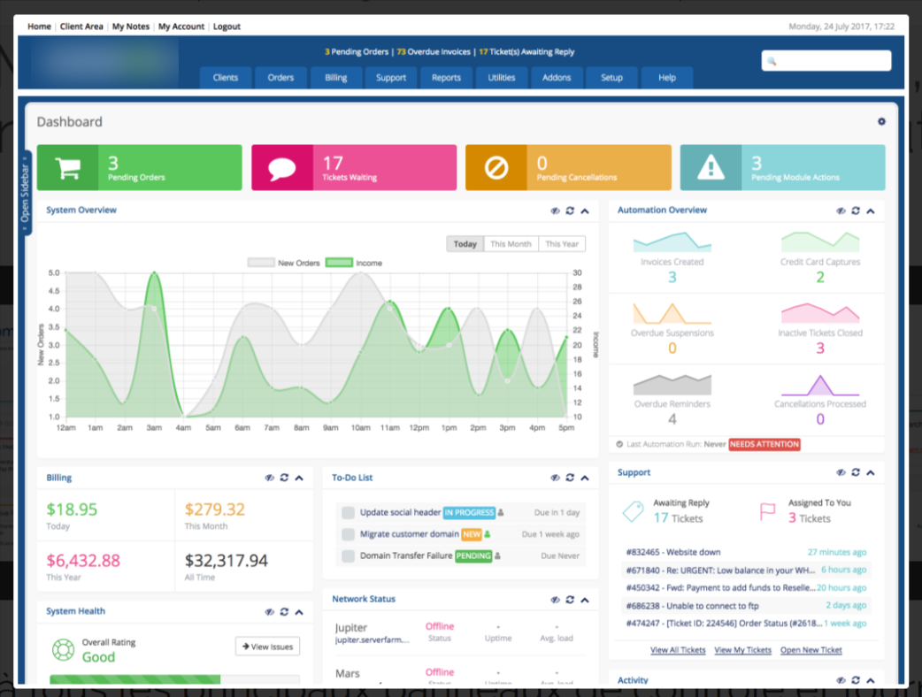Viewport: 922px width, 697px height.
Task: Open the Support menu tab
Action: [391, 78]
